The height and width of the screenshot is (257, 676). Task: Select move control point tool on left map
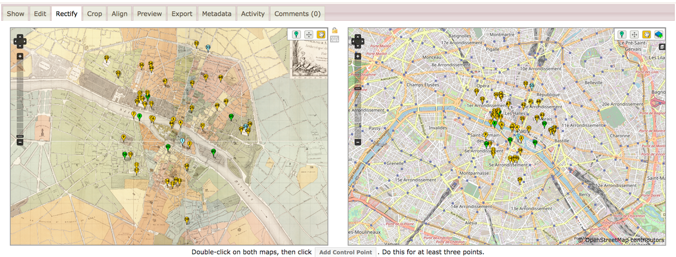point(309,34)
